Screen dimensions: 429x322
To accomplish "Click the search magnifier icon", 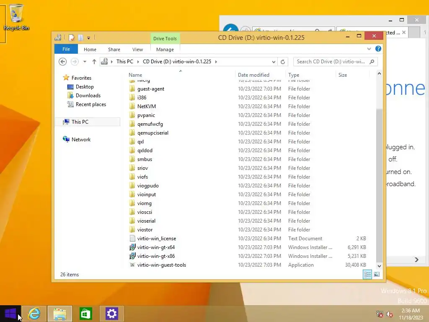I will tap(372, 62).
